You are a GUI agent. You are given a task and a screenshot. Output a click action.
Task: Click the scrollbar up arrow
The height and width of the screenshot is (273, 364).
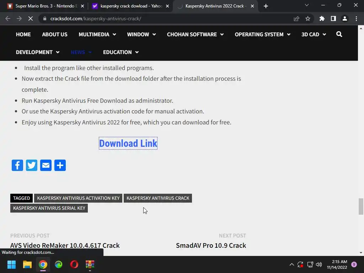361,28
